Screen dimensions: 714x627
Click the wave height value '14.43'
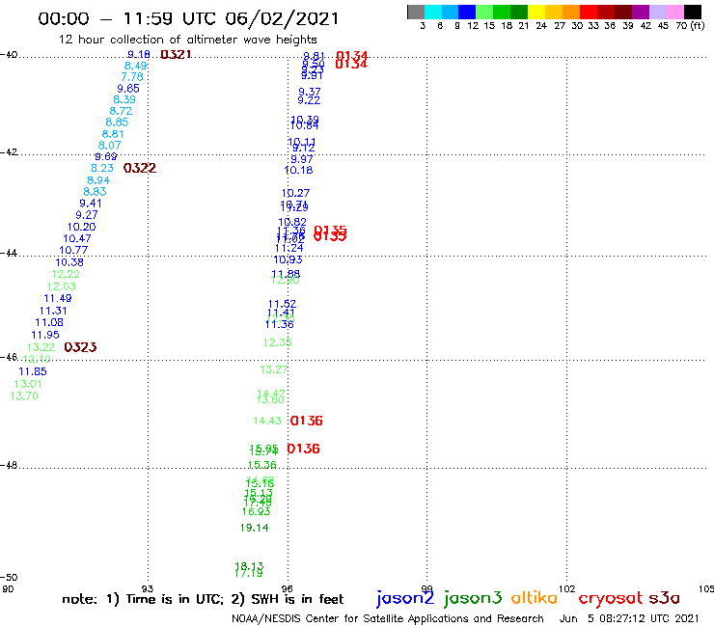267,421
